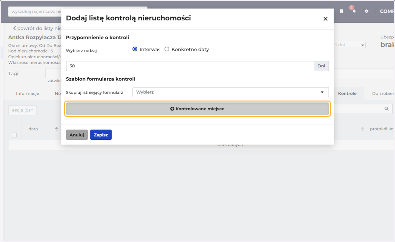Click the Dni unit label
The image size is (395, 242).
point(321,66)
